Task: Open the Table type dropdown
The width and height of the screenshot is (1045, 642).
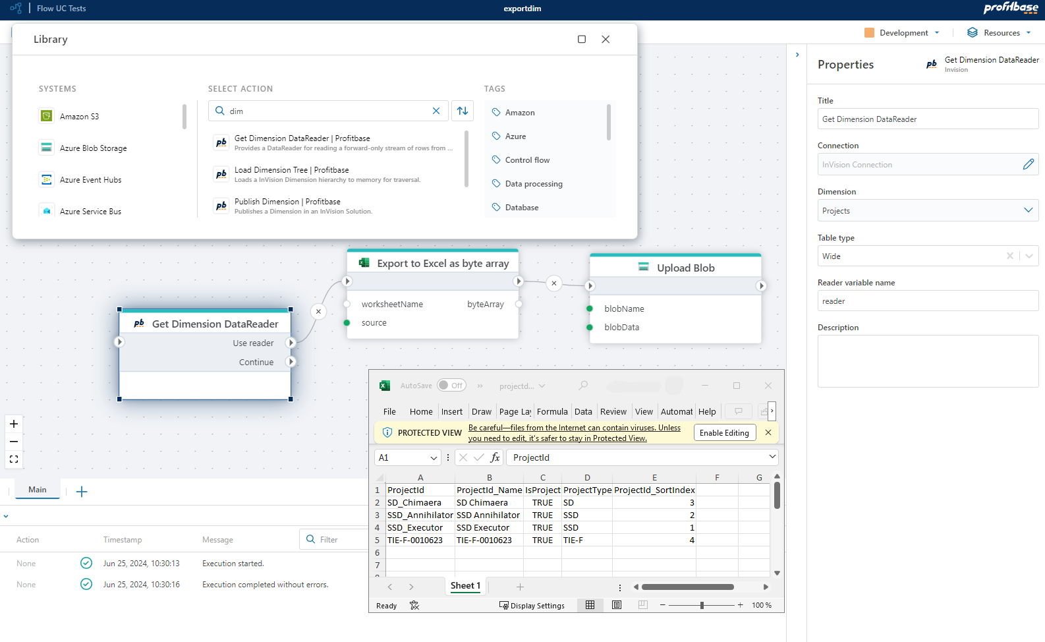Action: click(x=1029, y=256)
